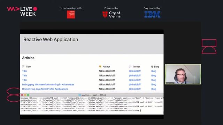This screenshot has width=223, height=125.
Task: Open the Dockerizing Java MicroProfile Applications article
Action: click(x=45, y=89)
